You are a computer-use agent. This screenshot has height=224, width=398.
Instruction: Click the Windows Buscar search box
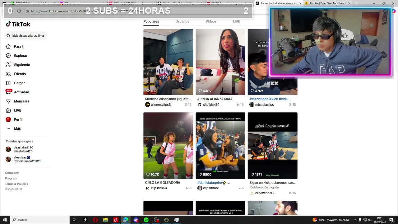coord(39,220)
